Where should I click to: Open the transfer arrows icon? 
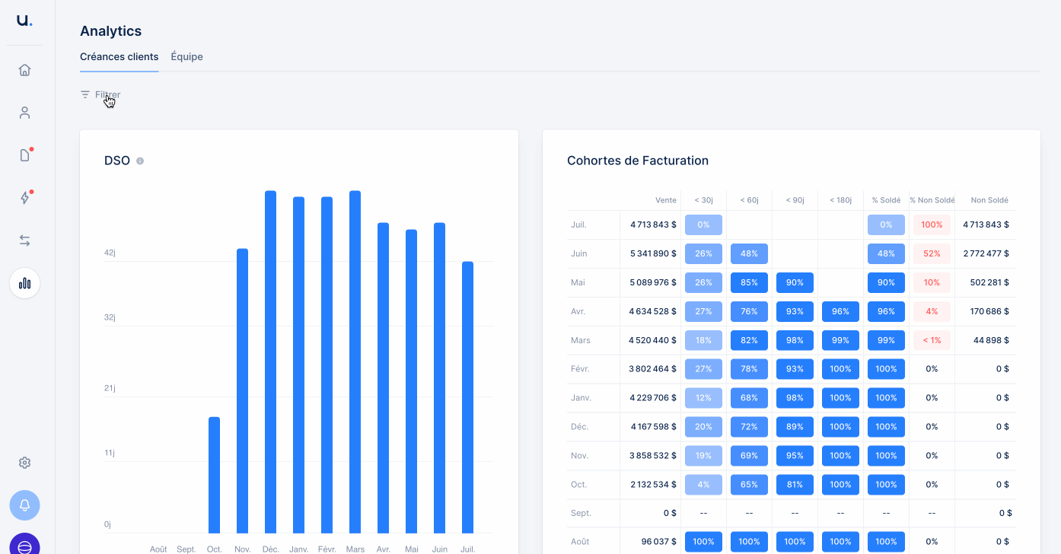(25, 240)
